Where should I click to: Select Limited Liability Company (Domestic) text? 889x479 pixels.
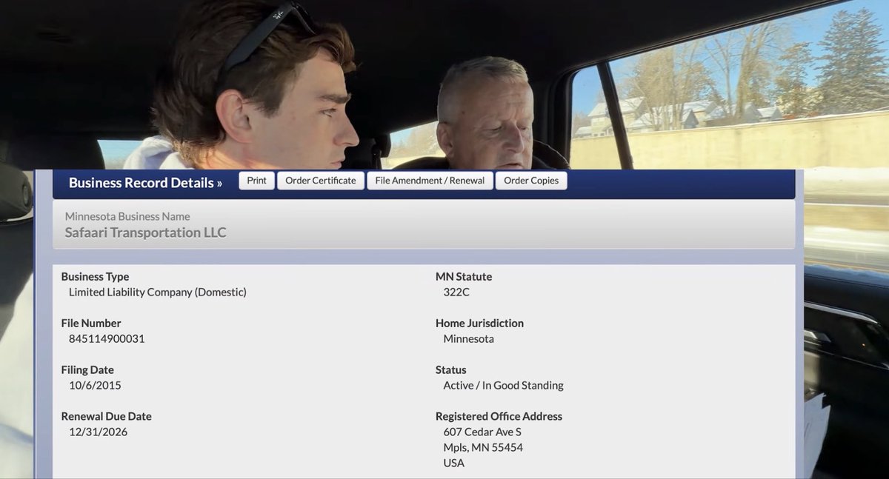click(158, 292)
